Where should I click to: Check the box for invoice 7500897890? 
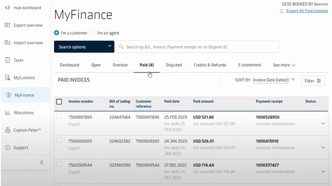coord(59,117)
